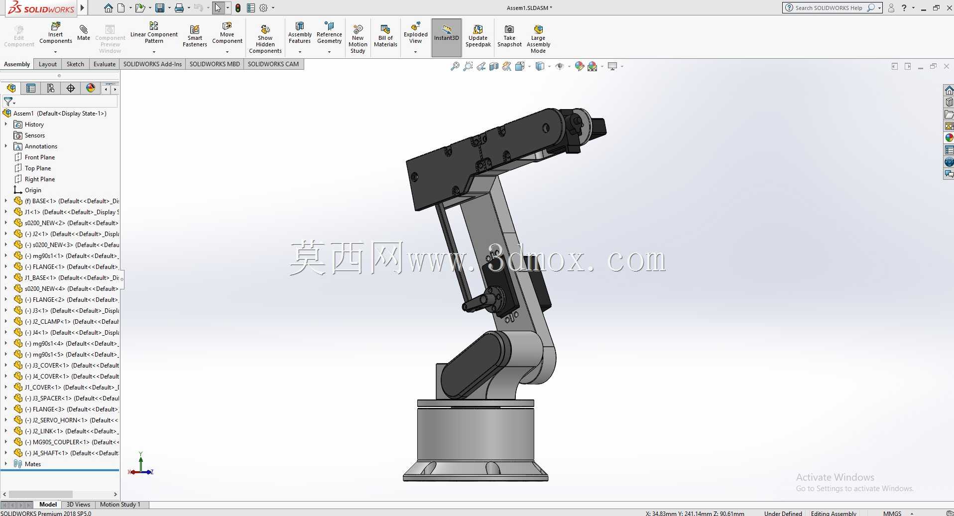Toggle Instant3D mode
Screen dimensions: 954x516
click(x=447, y=38)
